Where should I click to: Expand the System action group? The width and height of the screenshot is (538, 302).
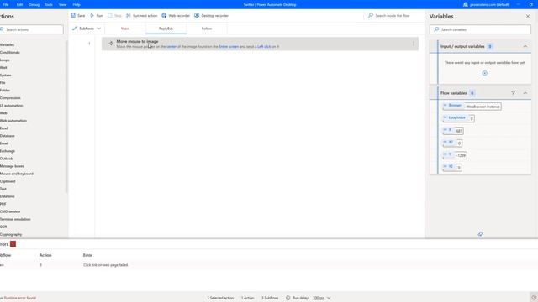pos(6,75)
